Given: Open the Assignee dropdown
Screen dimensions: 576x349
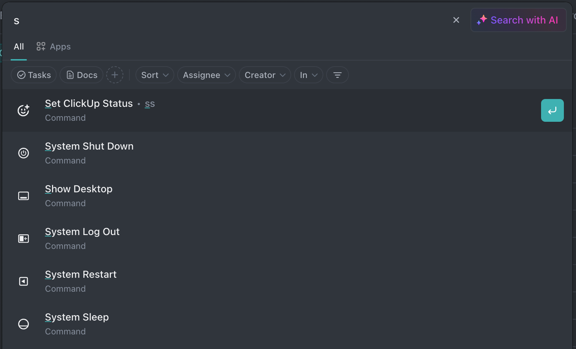Looking at the screenshot, I should pos(206,75).
